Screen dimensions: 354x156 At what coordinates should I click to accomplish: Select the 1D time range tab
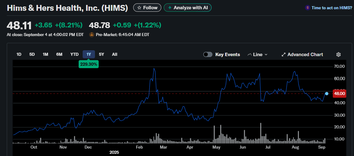(19, 55)
